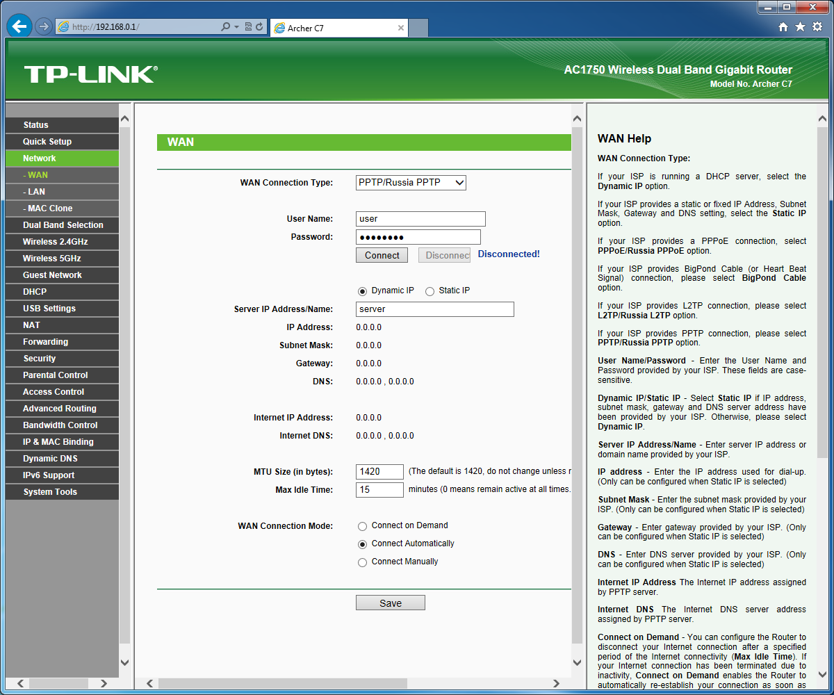Viewport: 834px width, 695px height.
Task: Open System Tools
Action: point(62,492)
